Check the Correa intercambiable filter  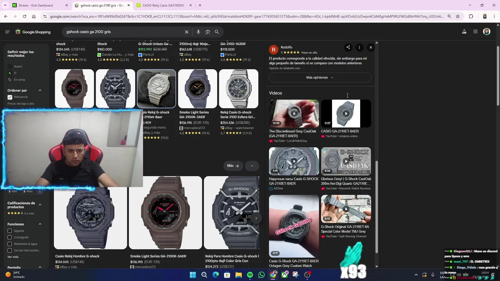(x=10, y=251)
